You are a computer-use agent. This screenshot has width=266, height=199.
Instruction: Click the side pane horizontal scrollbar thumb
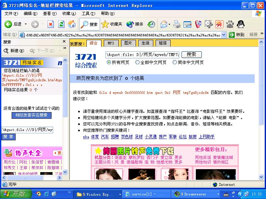click(25, 177)
